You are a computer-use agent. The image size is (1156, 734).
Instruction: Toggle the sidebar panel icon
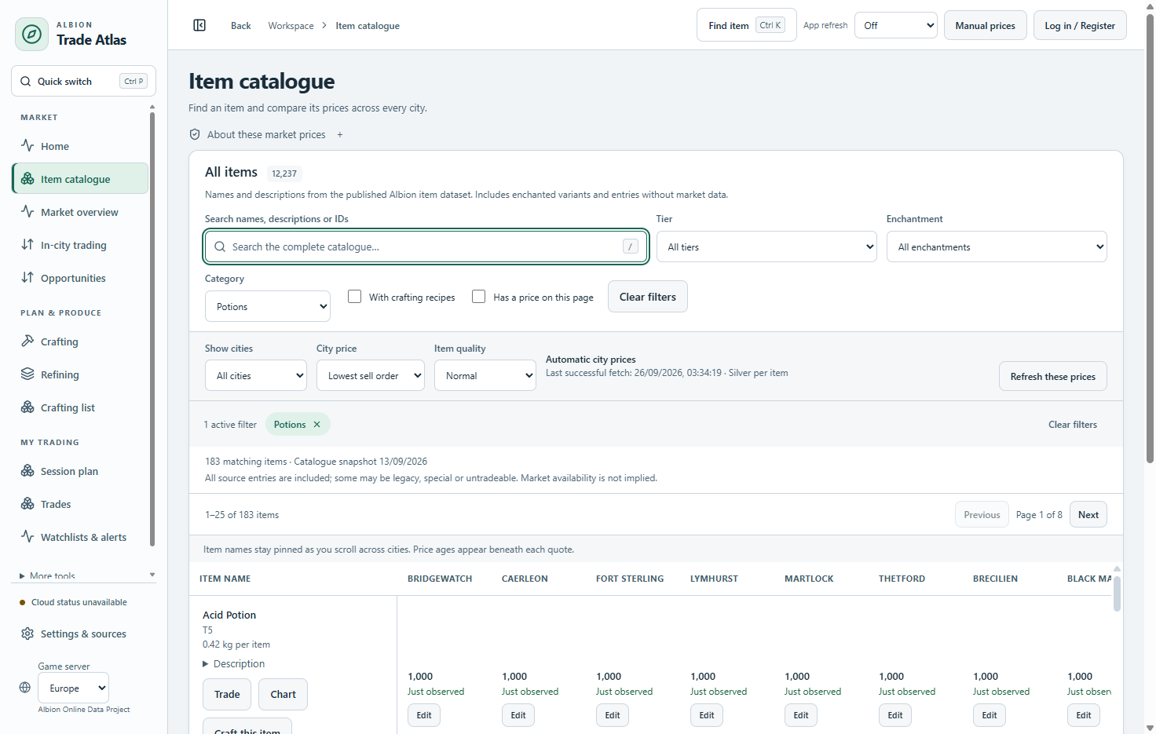tap(199, 25)
